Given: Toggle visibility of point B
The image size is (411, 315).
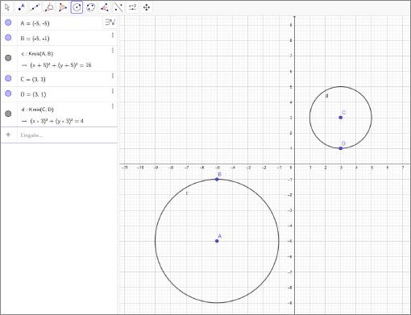Looking at the screenshot, I should tap(8, 38).
